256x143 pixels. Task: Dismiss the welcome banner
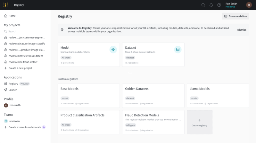tap(242, 30)
